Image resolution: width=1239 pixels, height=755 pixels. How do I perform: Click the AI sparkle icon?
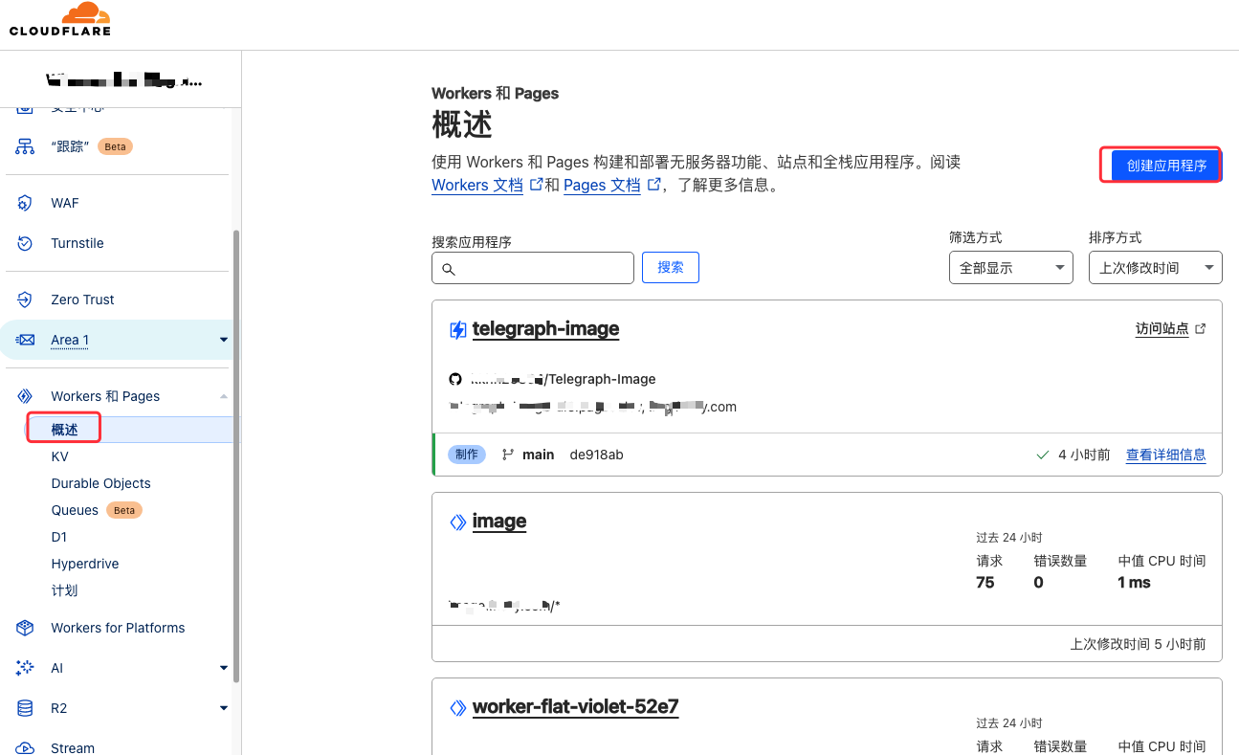pos(25,668)
